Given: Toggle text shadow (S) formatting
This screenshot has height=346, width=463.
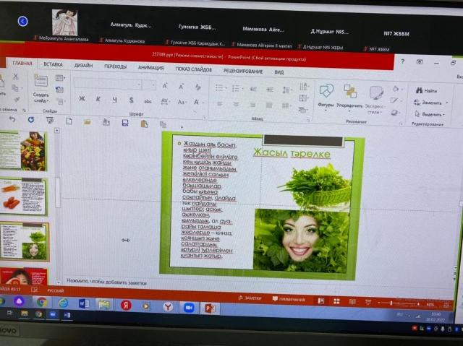Looking at the screenshot, I should coord(131,100).
